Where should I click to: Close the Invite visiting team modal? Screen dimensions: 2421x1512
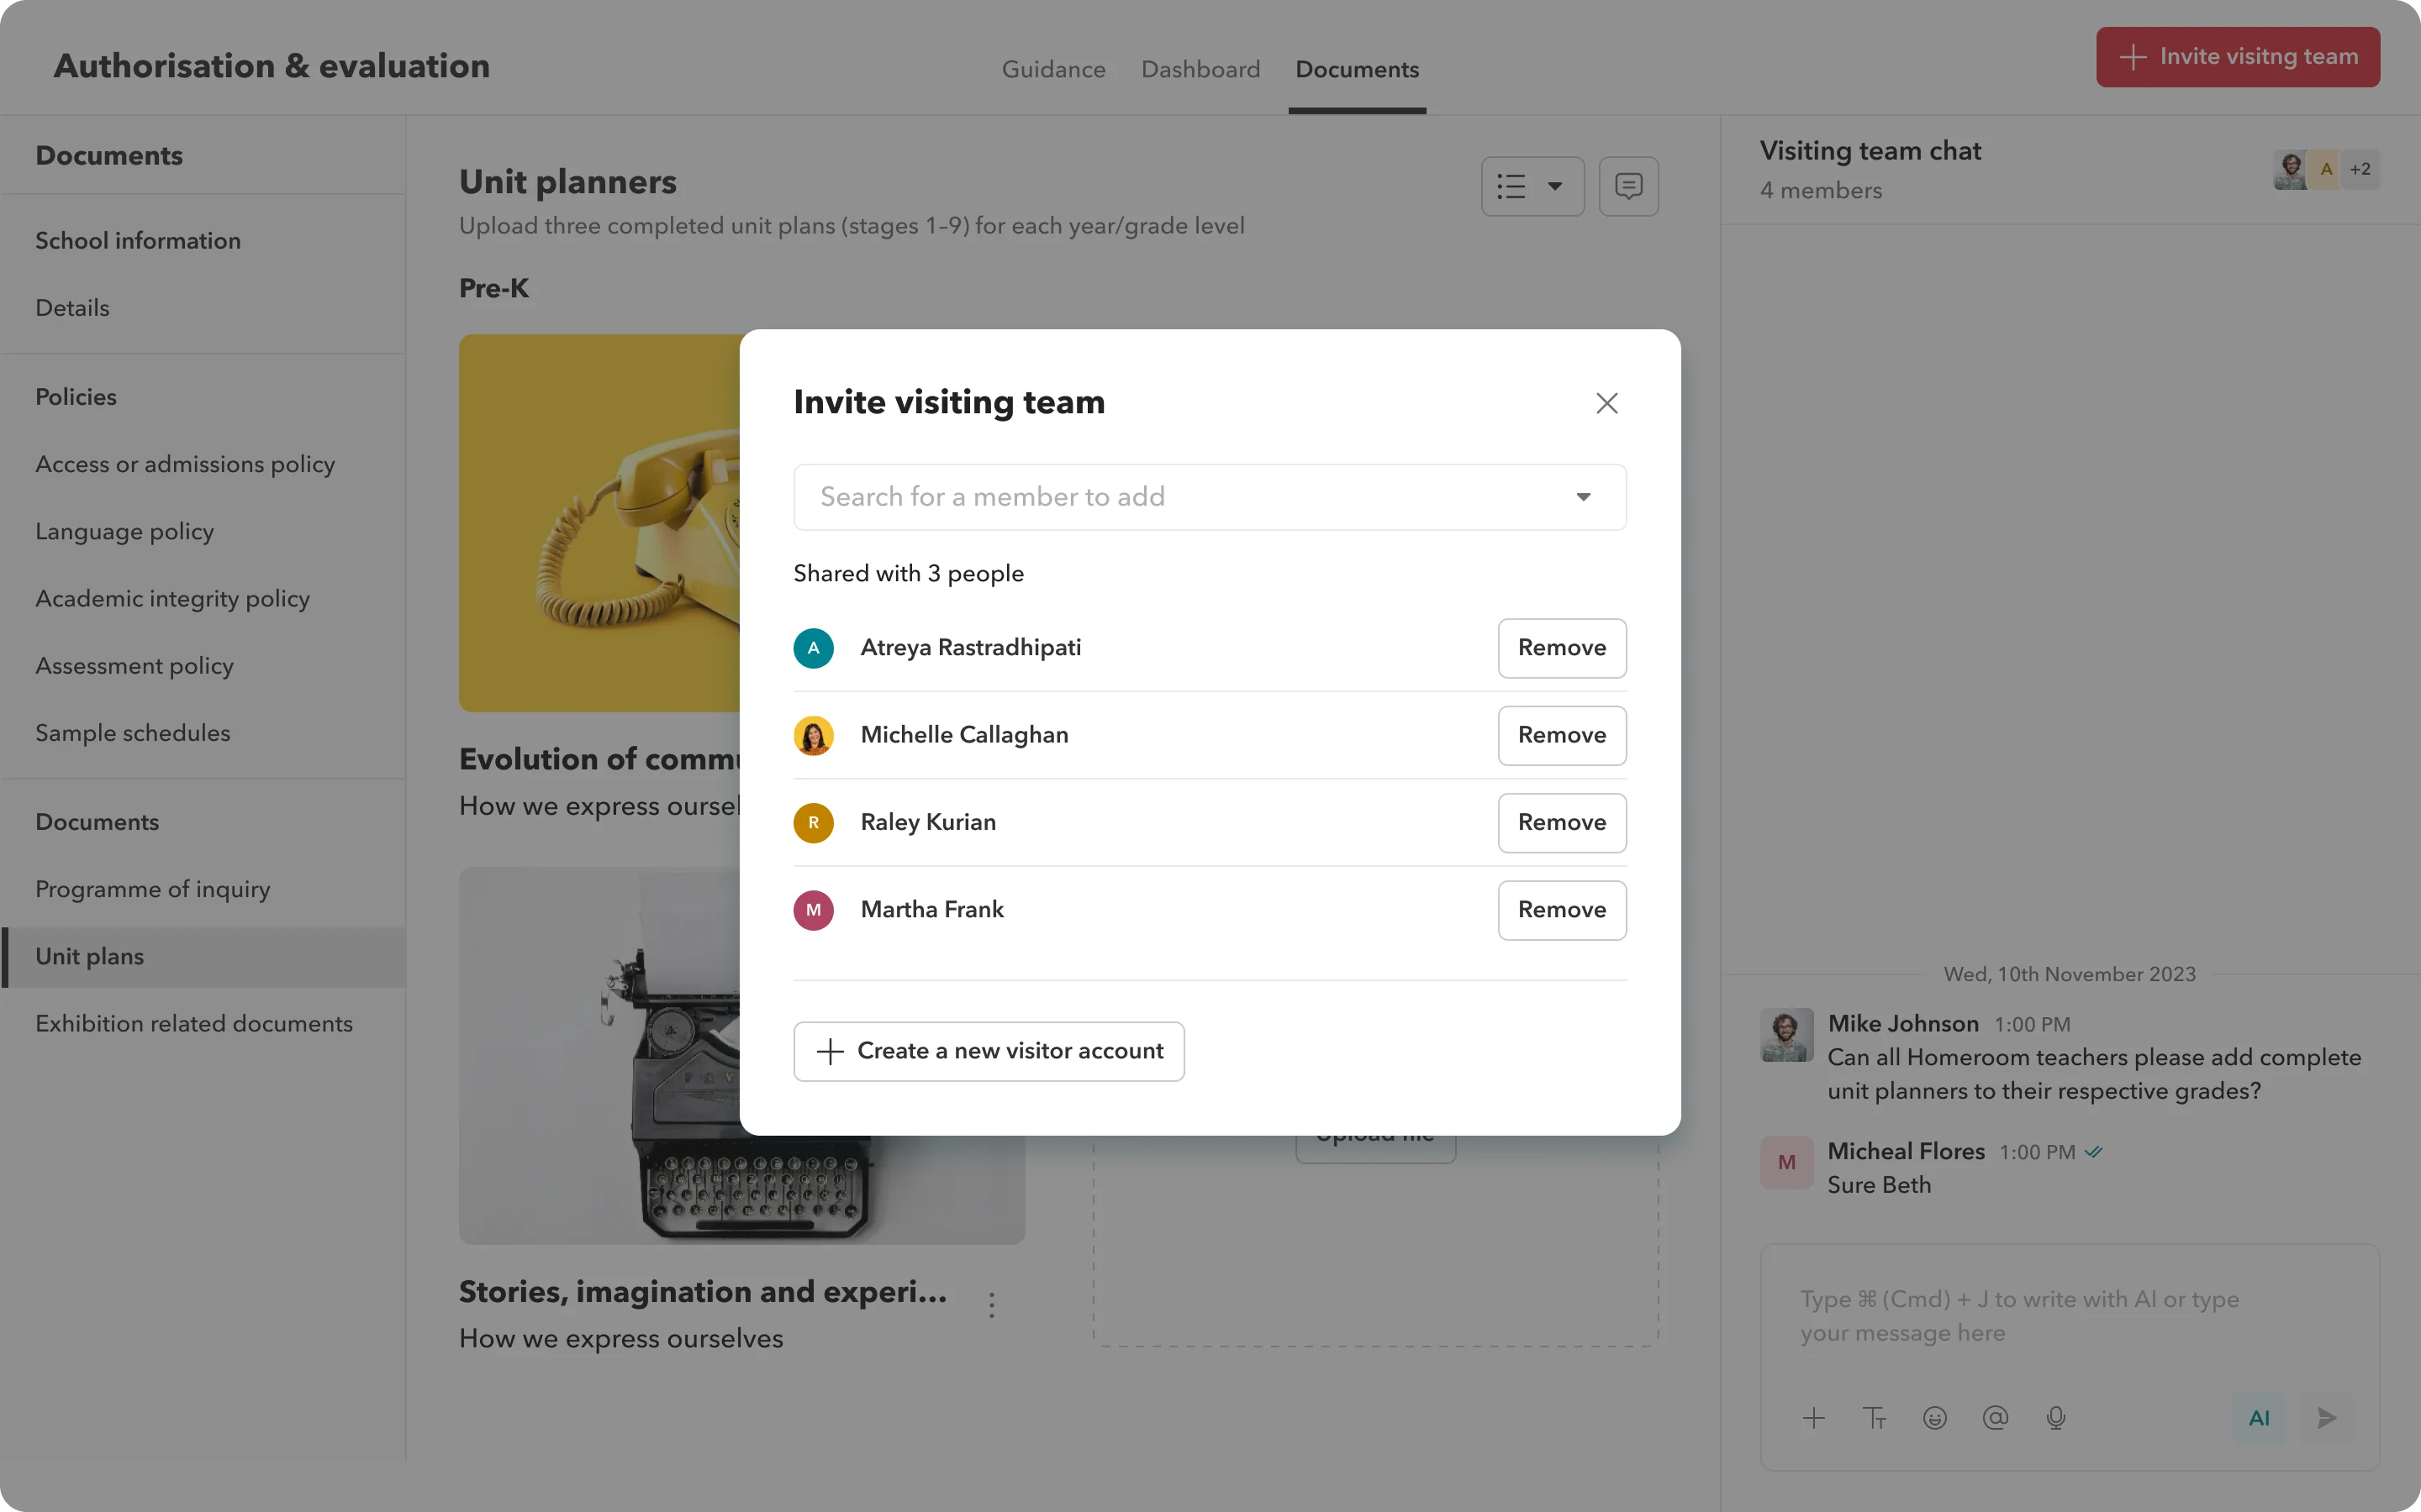tap(1606, 402)
